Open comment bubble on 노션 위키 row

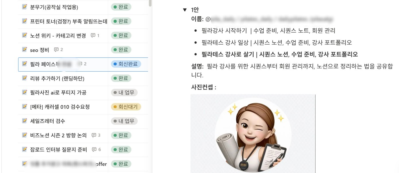[93, 36]
